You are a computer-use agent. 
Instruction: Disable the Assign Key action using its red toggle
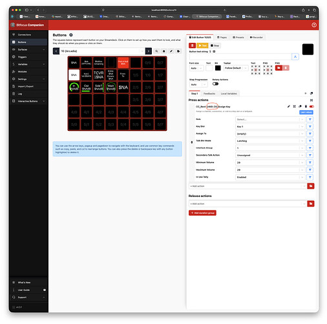311,106
